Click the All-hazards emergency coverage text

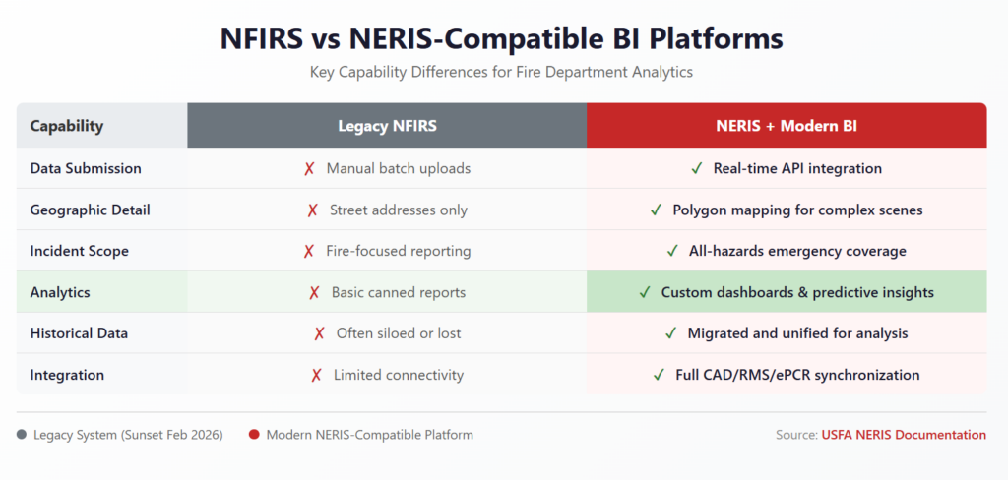[797, 252]
